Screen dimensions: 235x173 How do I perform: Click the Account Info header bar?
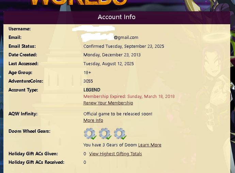tap(117, 17)
